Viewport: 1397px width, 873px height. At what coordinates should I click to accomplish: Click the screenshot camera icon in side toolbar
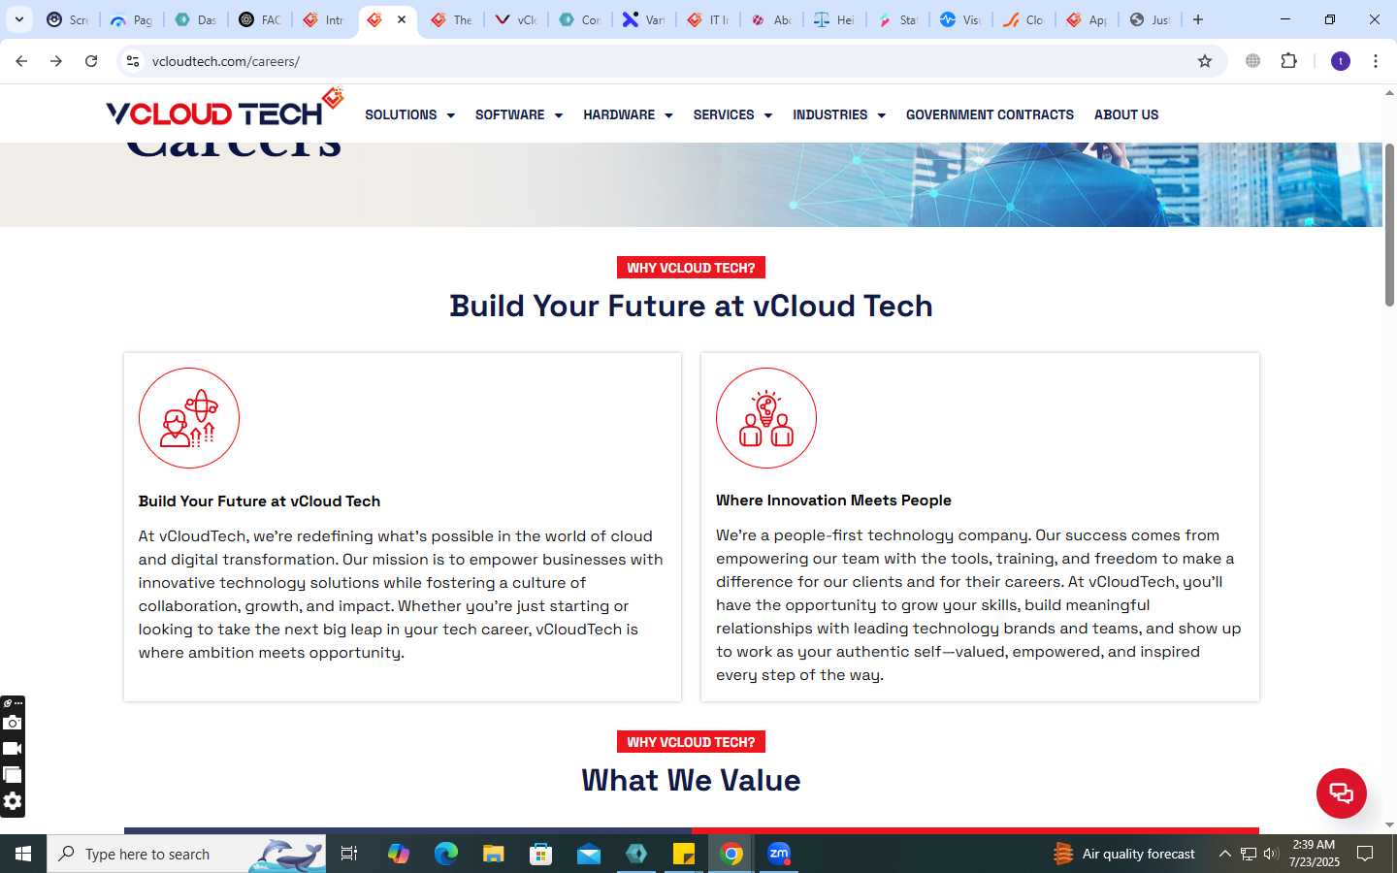coord(13,723)
